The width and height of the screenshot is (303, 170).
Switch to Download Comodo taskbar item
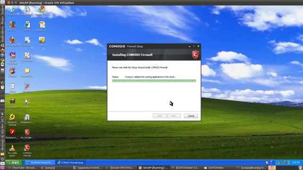[x=40, y=162]
